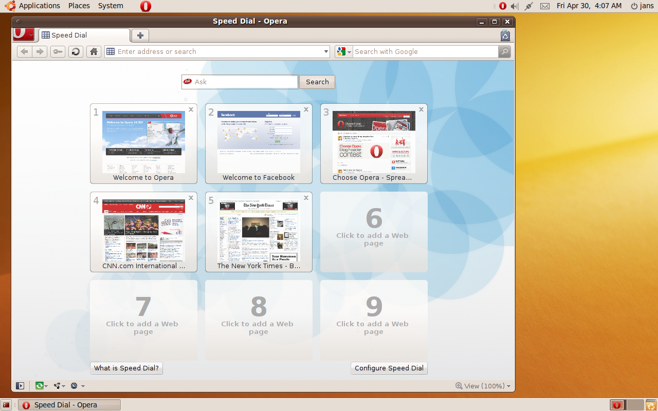Go to the Home page icon
Image resolution: width=658 pixels, height=411 pixels.
point(94,51)
